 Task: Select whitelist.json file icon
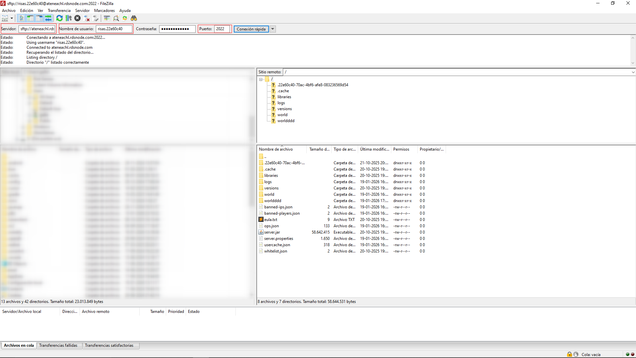[x=261, y=251]
